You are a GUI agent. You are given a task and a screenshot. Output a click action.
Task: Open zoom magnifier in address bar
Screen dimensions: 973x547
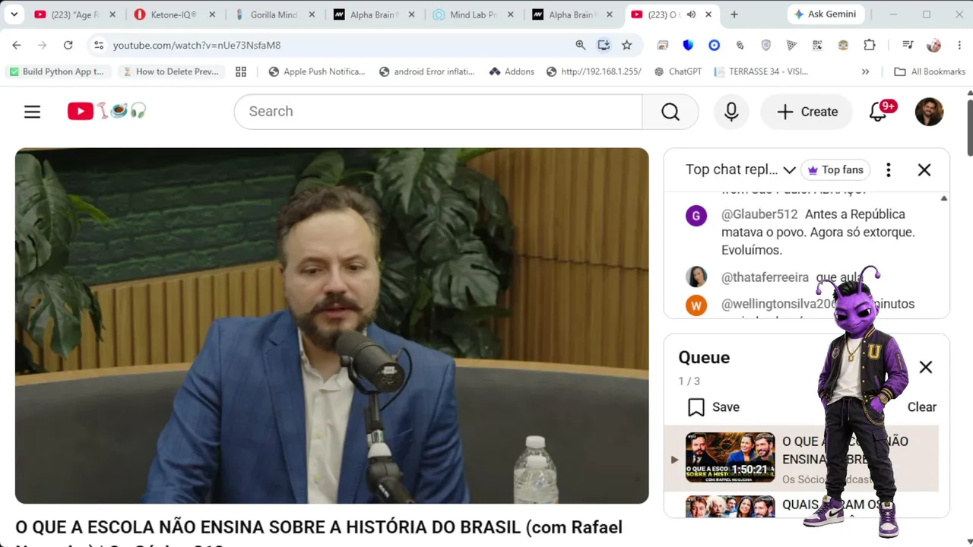click(x=581, y=45)
